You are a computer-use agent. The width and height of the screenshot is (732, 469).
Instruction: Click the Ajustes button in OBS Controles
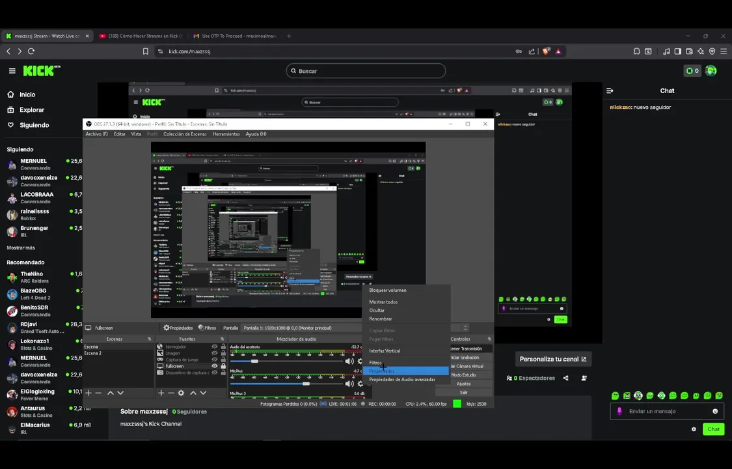click(463, 384)
